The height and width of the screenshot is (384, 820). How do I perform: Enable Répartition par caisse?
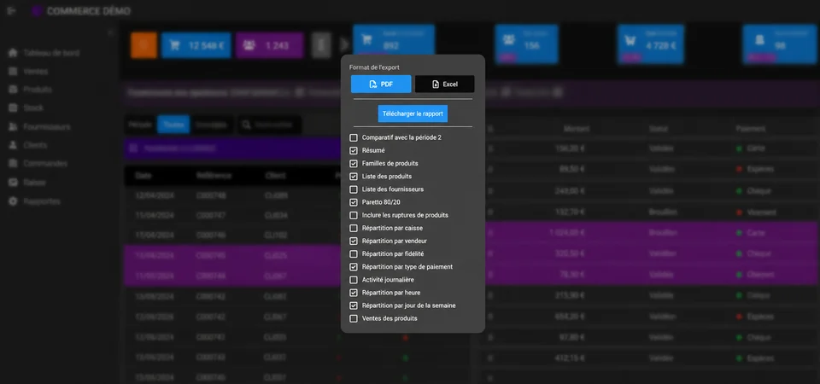coord(354,229)
